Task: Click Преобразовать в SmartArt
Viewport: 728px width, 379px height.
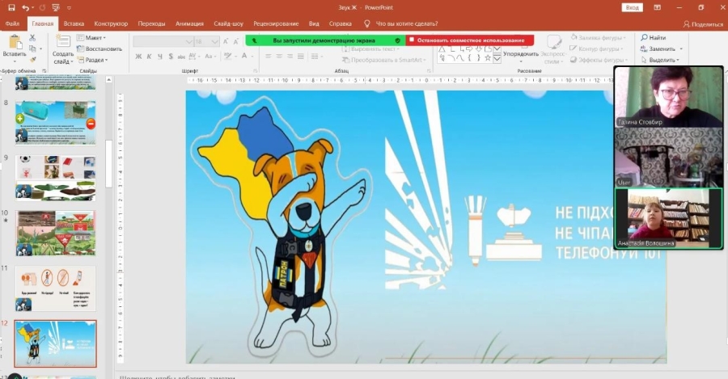Action: (x=384, y=60)
